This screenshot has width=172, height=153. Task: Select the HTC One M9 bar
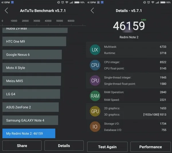tap(34, 41)
